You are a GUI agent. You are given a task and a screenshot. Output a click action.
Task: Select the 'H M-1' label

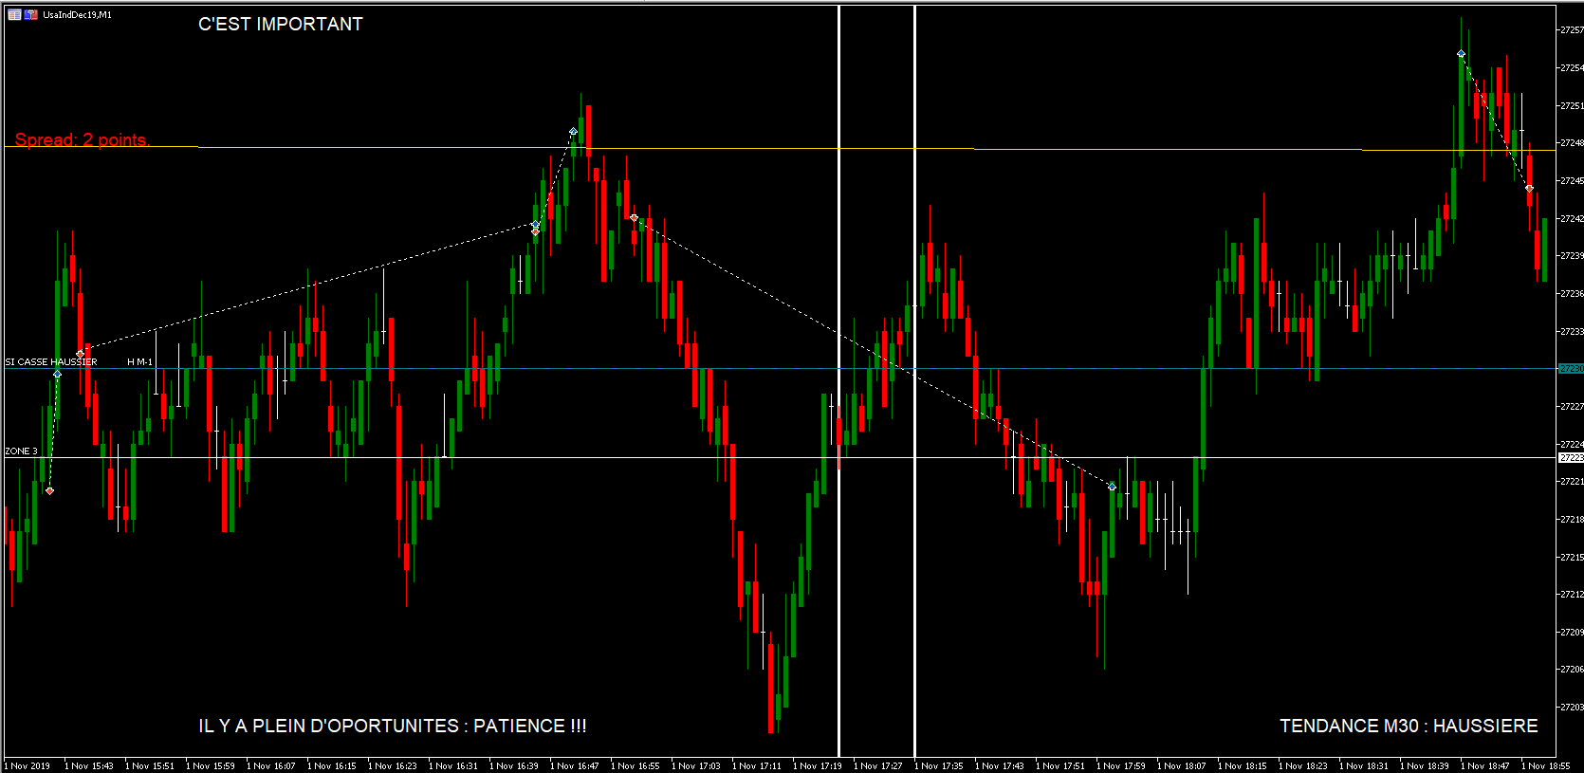[x=139, y=362]
